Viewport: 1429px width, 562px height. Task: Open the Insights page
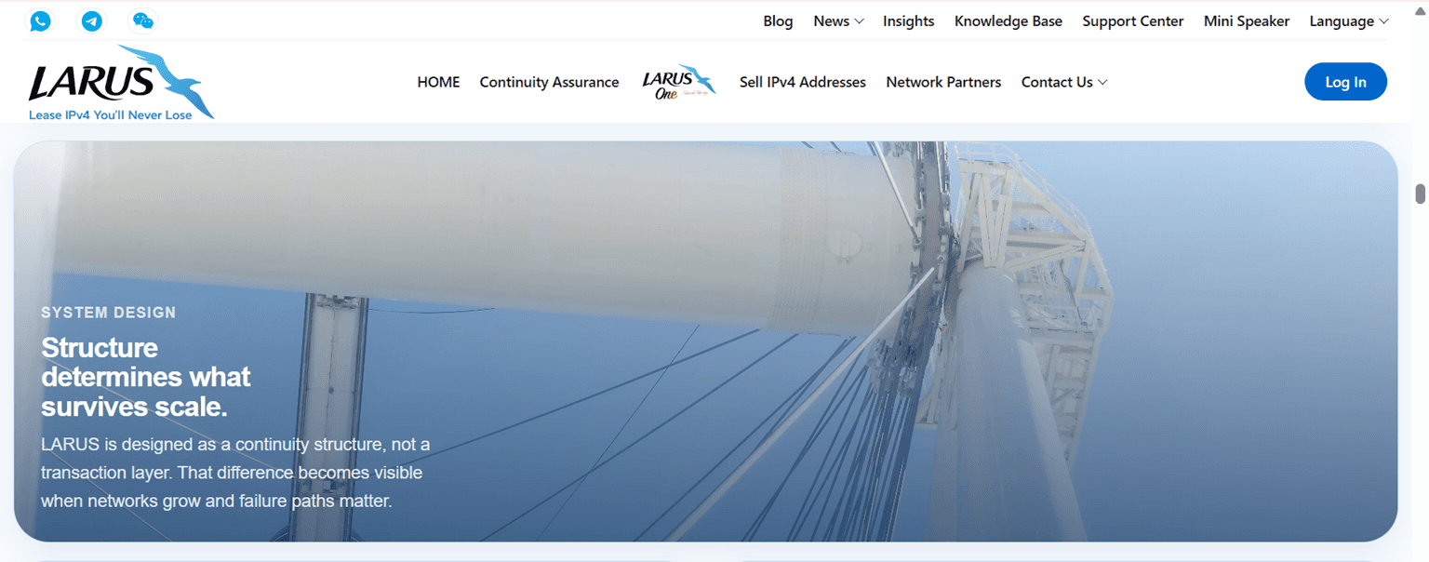[908, 20]
